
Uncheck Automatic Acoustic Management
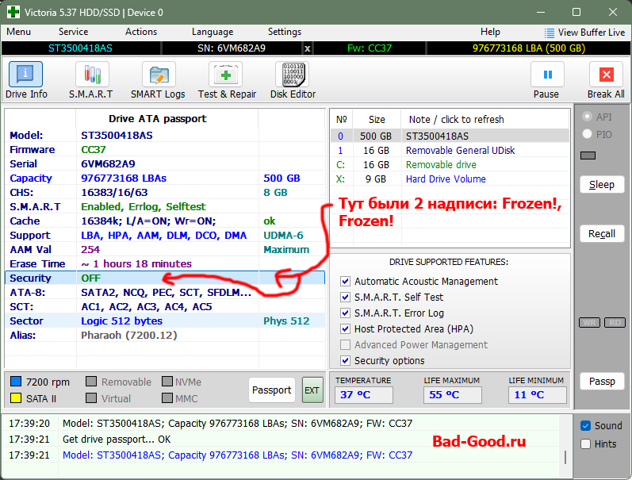pos(345,281)
